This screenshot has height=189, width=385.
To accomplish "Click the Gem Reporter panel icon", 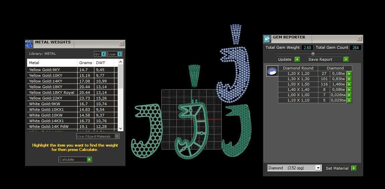I will pyautogui.click(x=267, y=39).
